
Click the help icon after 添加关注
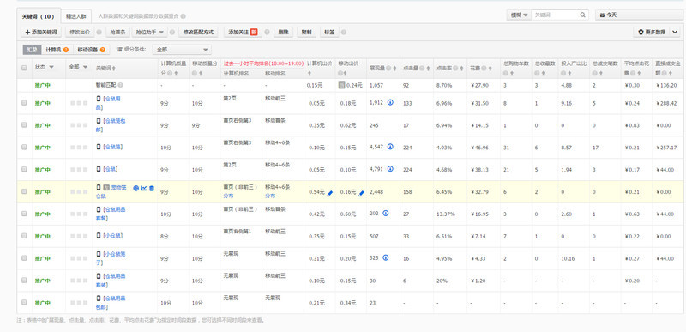tap(267, 32)
